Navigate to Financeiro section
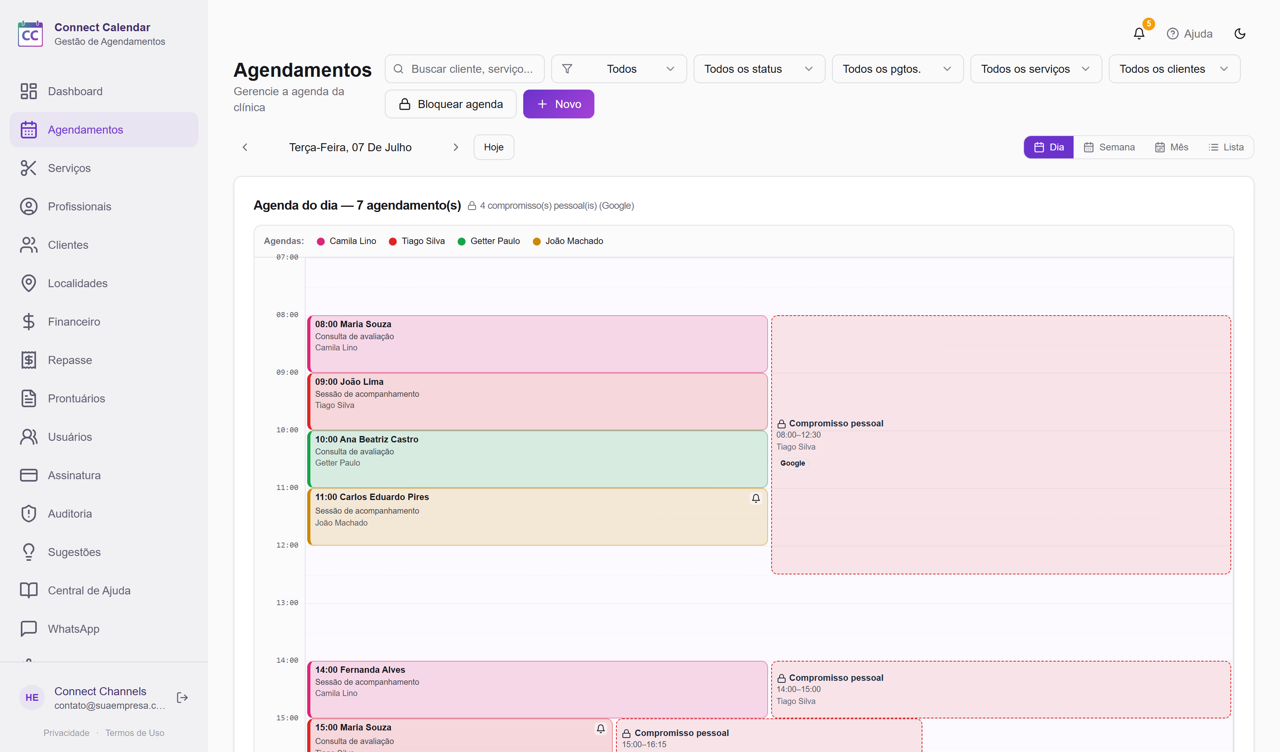Viewport: 1280px width, 752px height. coord(104,322)
